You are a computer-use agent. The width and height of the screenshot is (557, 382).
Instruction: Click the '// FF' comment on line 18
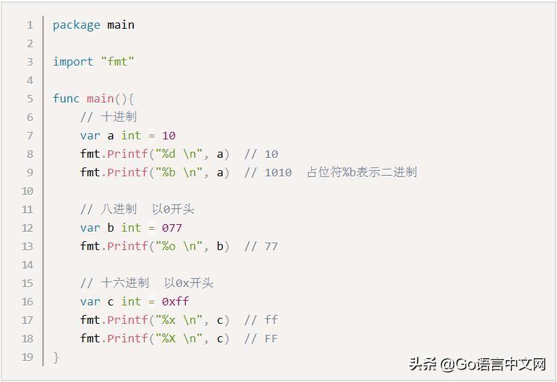click(x=261, y=339)
